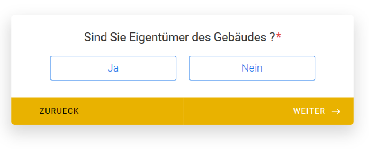Answer Ja to the Gebäudes question
369x149 pixels.
(113, 68)
